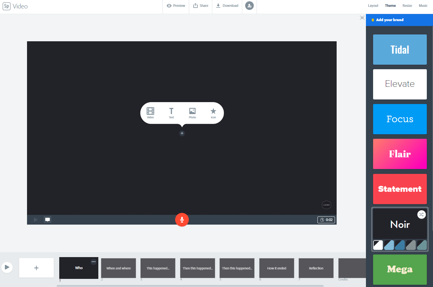This screenshot has height=287, width=433.
Task: Shuffle the Noir theme colors
Action: [421, 215]
